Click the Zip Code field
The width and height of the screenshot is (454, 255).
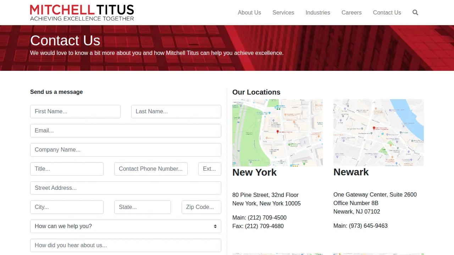click(201, 207)
